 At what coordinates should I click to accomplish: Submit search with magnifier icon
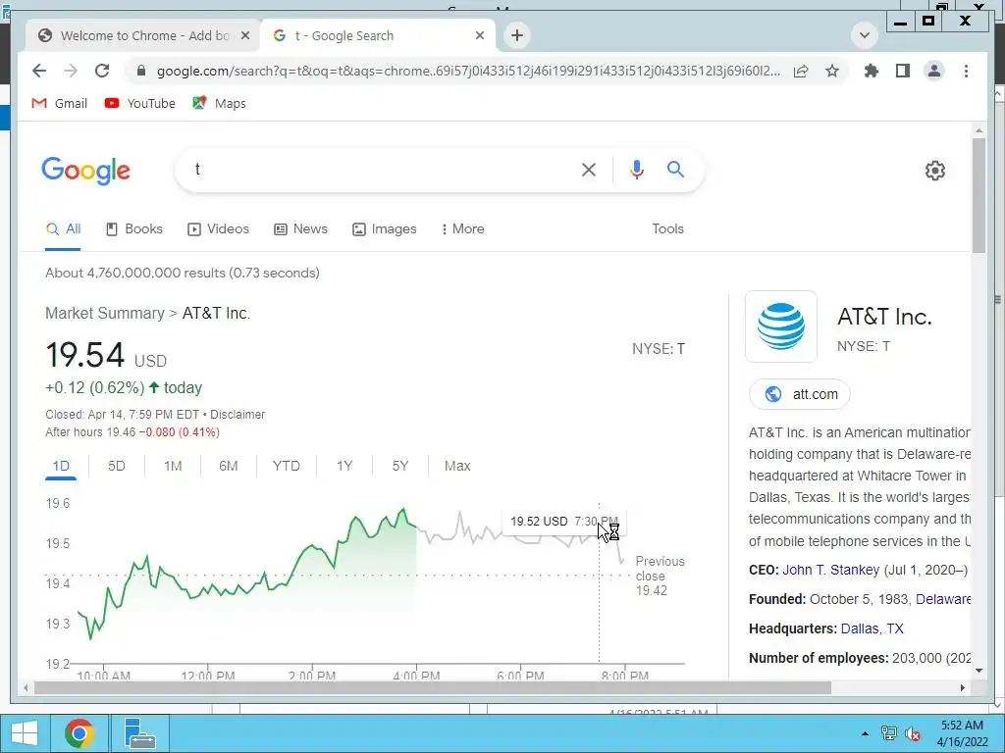(675, 170)
